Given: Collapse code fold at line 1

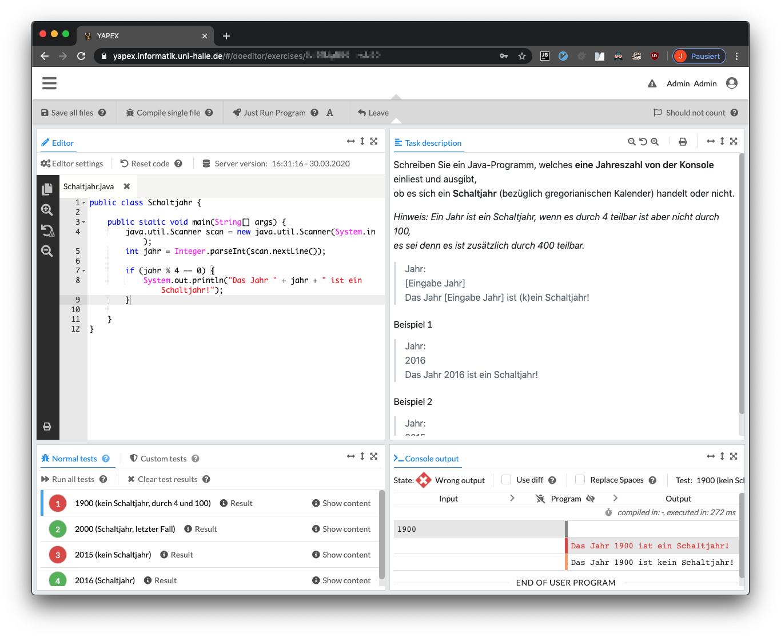Looking at the screenshot, I should click(84, 203).
